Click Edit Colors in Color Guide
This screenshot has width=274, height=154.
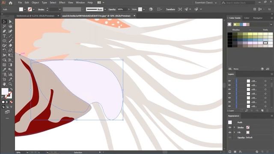click(262, 69)
